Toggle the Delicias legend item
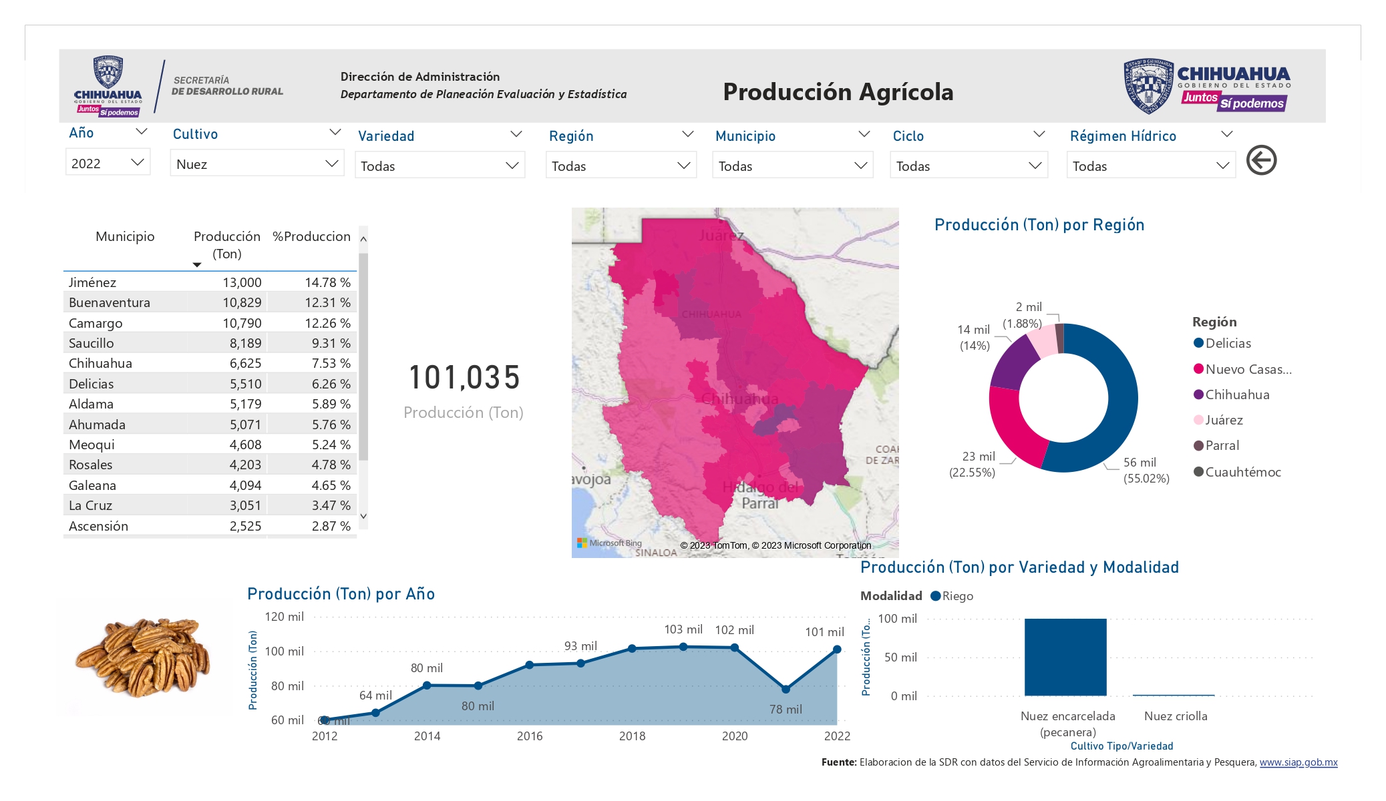This screenshot has height=801, width=1386. coord(1222,343)
